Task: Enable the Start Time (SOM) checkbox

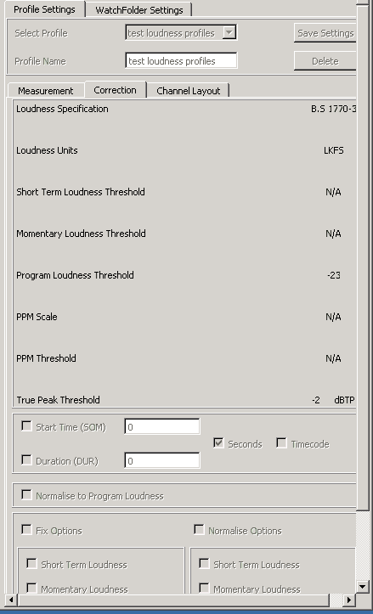Action: pos(26,426)
